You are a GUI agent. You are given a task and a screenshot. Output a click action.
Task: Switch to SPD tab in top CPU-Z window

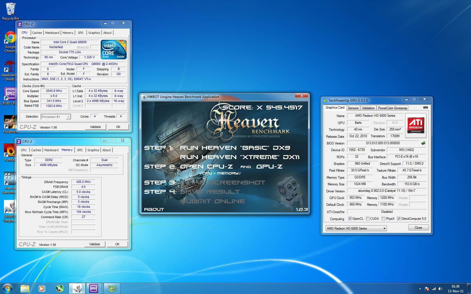pos(81,33)
